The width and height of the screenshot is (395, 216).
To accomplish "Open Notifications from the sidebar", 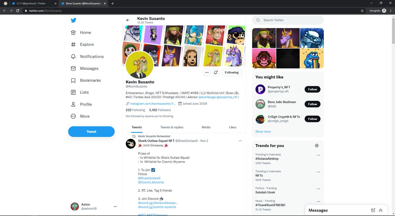I will 87,56.
